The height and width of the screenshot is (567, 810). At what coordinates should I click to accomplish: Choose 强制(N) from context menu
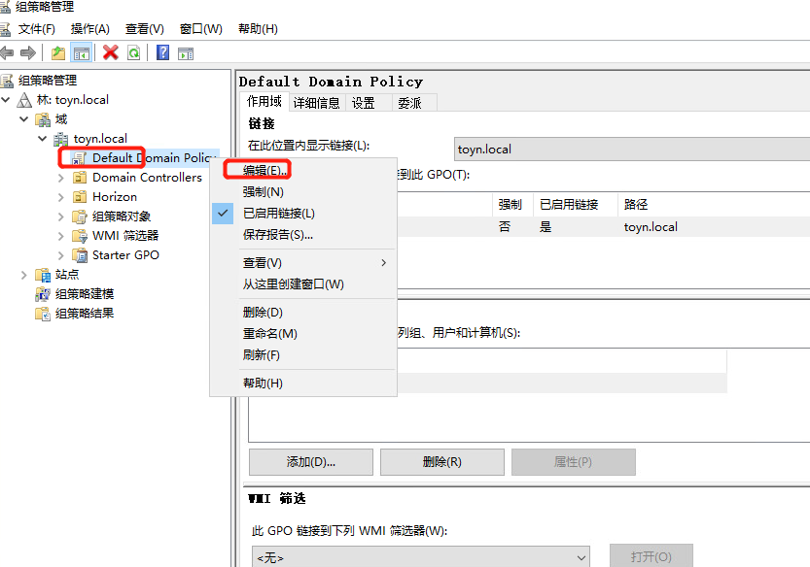(x=303, y=192)
